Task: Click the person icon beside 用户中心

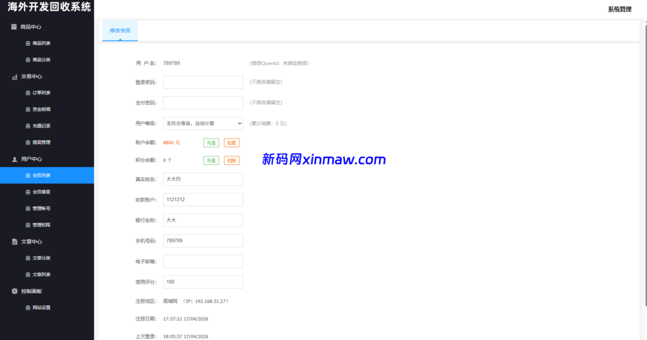Action: coord(15,159)
